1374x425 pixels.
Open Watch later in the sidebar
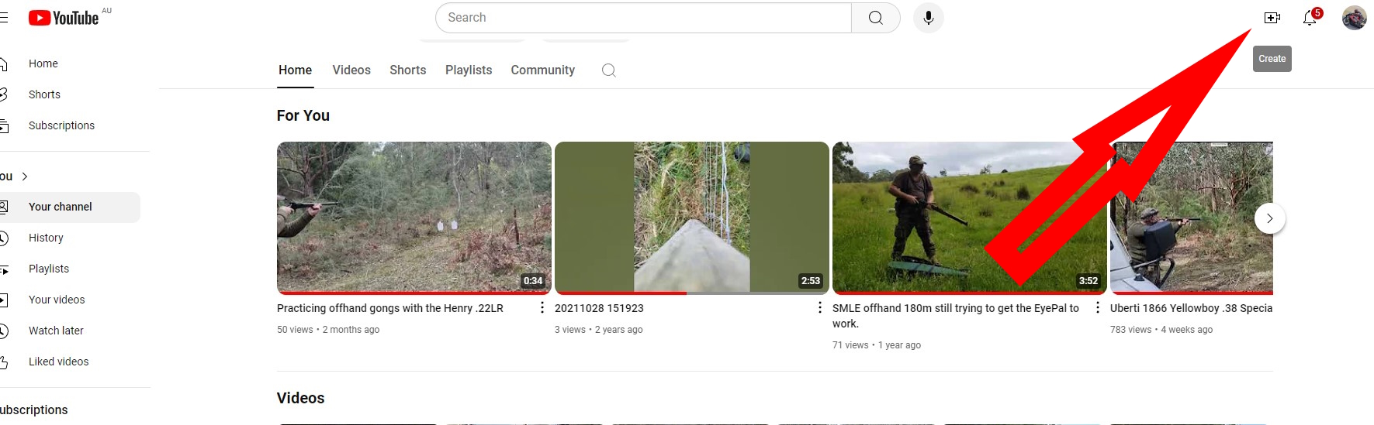[56, 331]
